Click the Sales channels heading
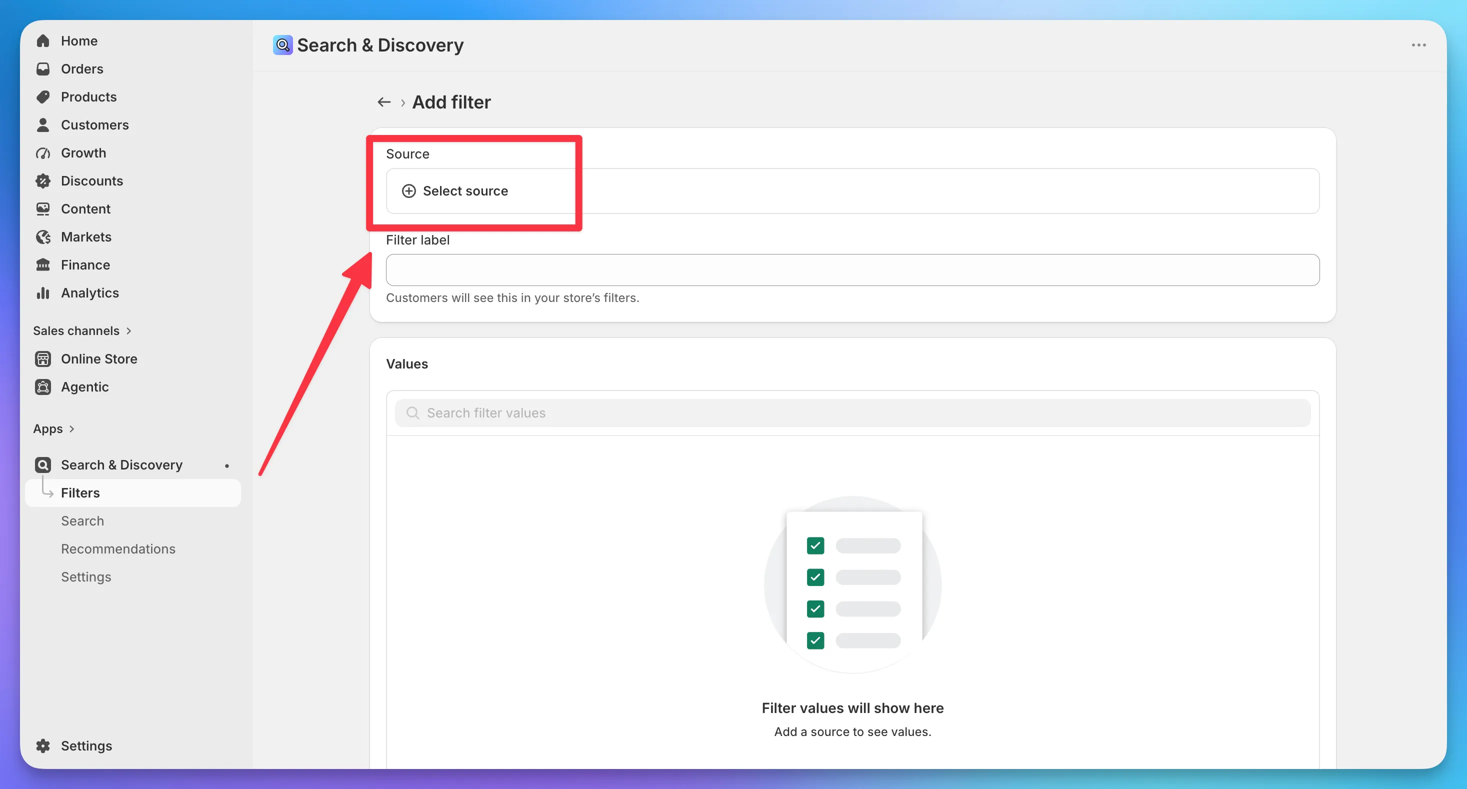 [76, 331]
